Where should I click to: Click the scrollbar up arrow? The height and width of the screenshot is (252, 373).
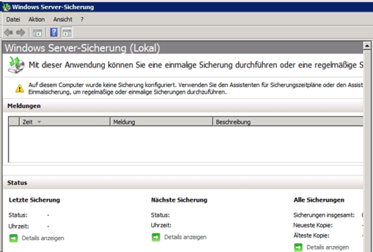367,46
